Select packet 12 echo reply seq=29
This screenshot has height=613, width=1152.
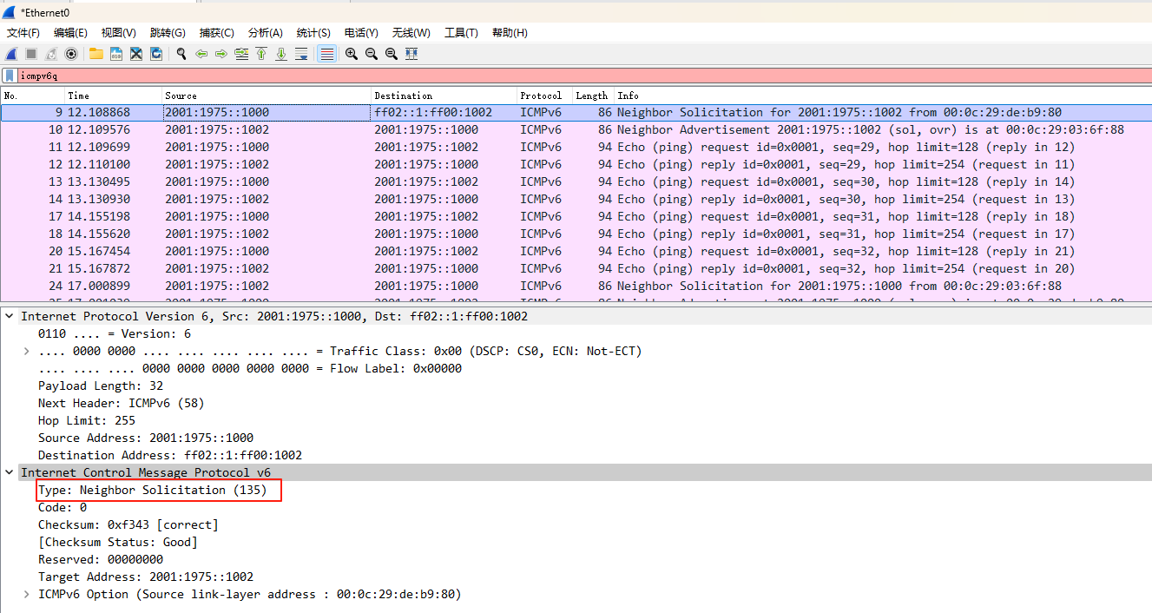pyautogui.click(x=576, y=164)
